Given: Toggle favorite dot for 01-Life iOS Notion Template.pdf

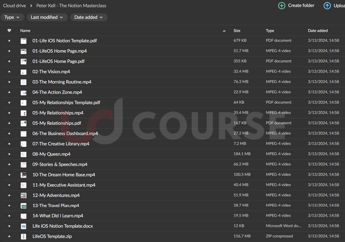Looking at the screenshot, I should click(x=9, y=41).
